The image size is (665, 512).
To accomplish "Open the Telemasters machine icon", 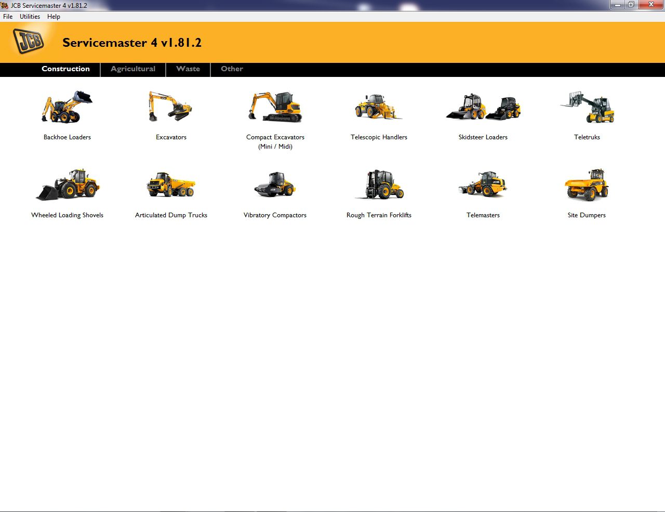I will (483, 184).
